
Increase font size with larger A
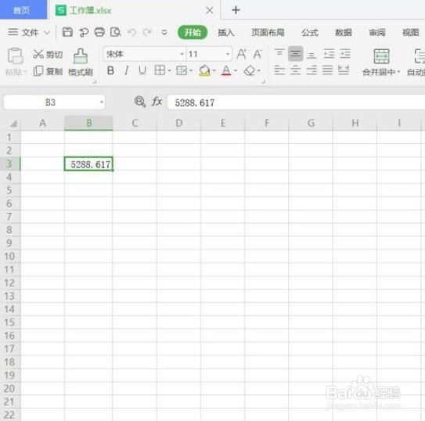[x=242, y=54]
